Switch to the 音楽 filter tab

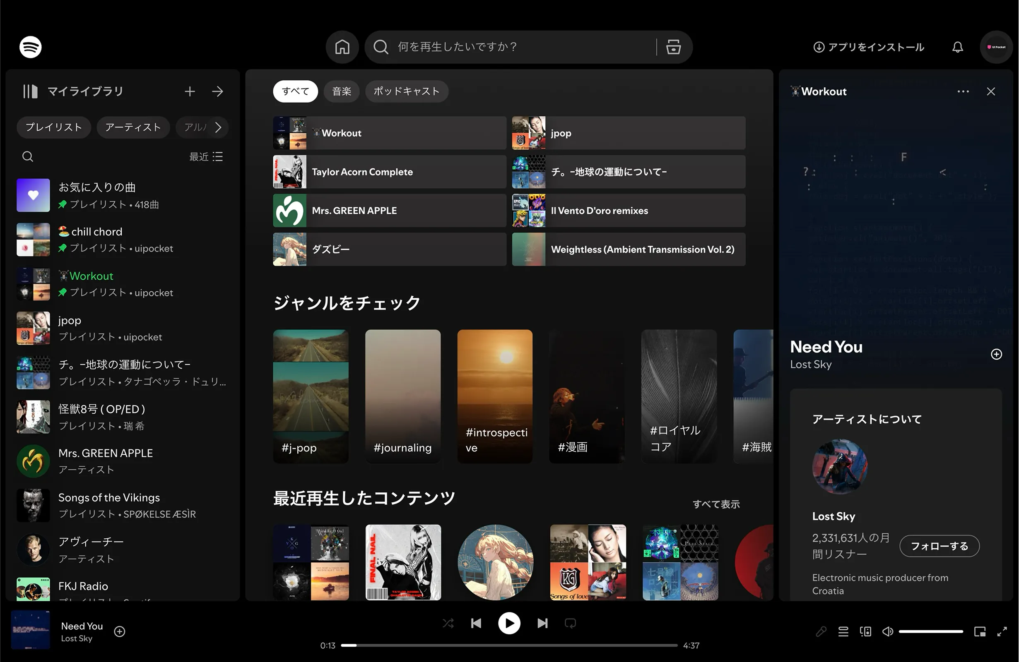(342, 91)
